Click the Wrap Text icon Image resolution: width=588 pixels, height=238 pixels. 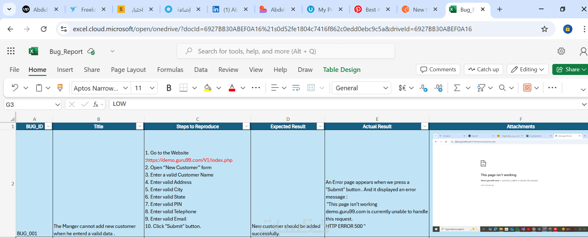[296, 88]
